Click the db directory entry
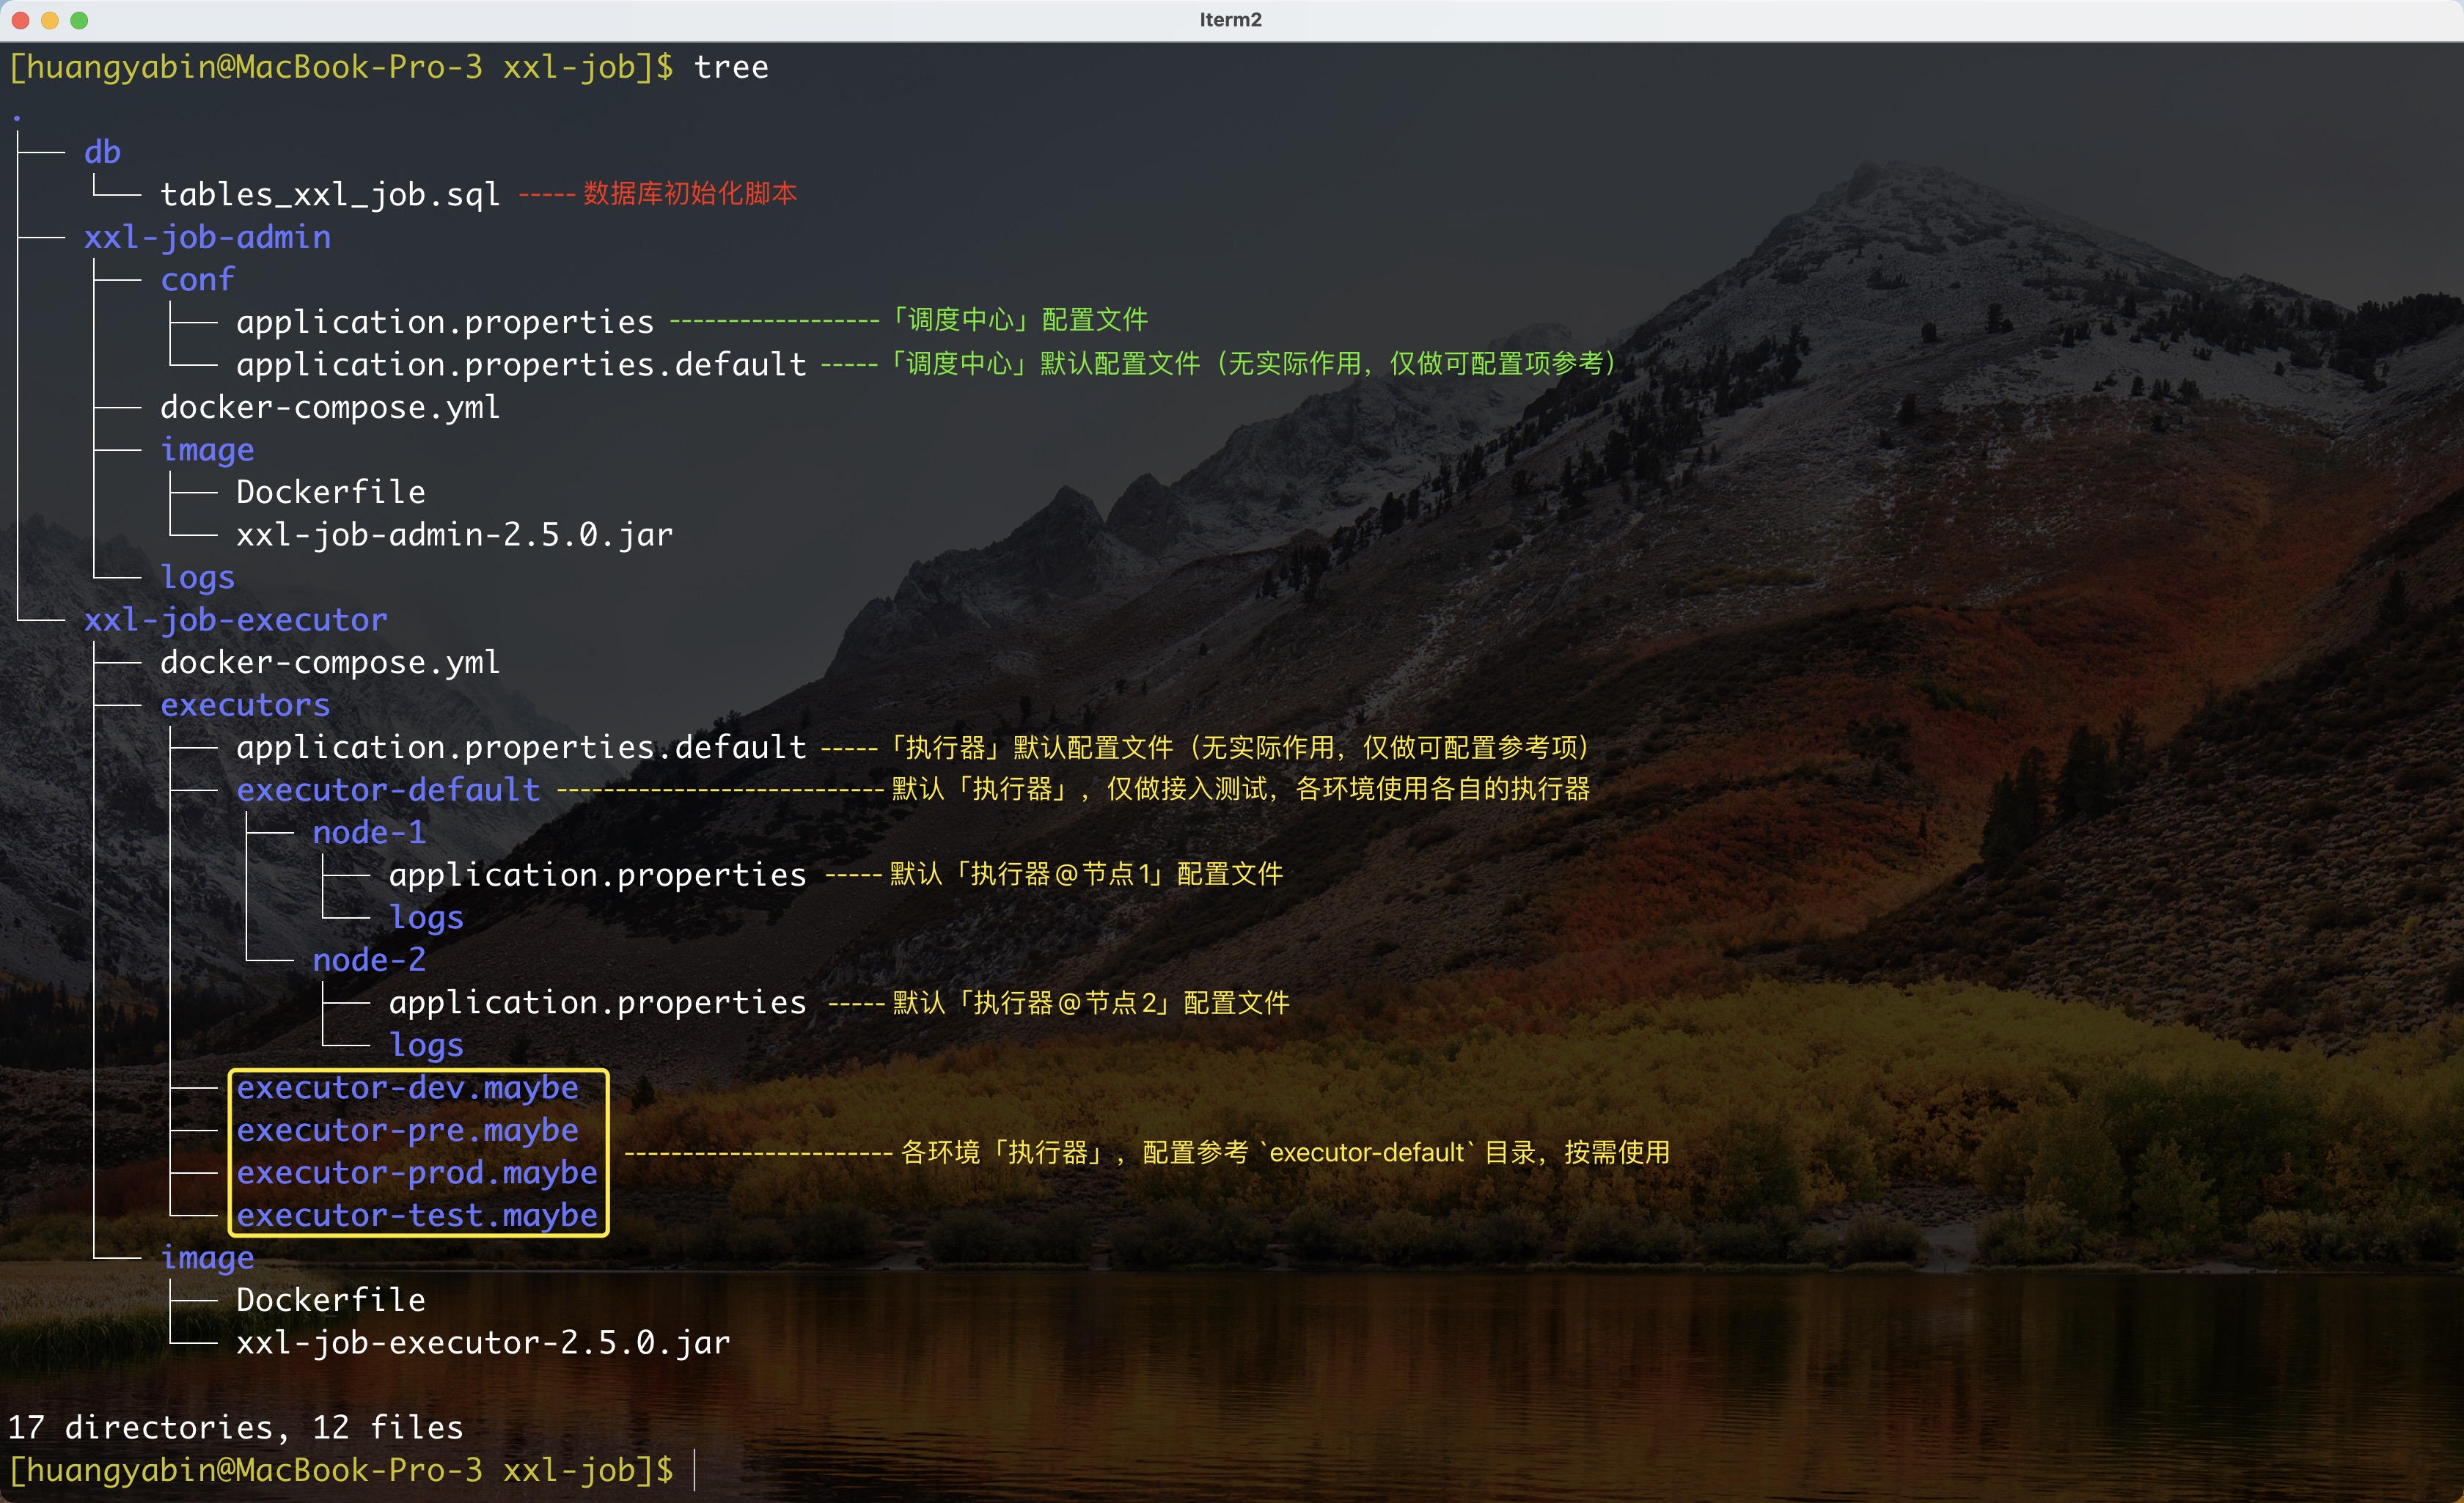The height and width of the screenshot is (1503, 2464). [x=102, y=152]
